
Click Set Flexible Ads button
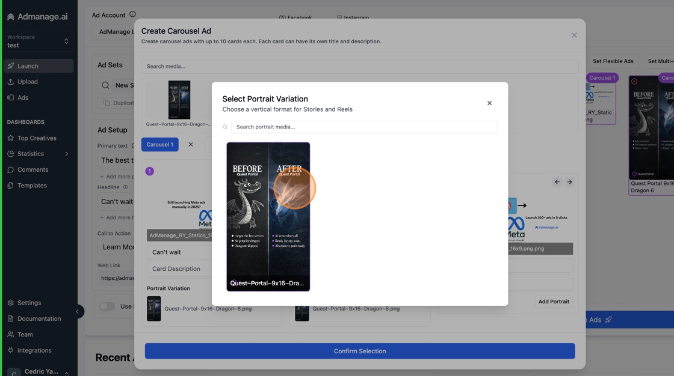click(613, 61)
